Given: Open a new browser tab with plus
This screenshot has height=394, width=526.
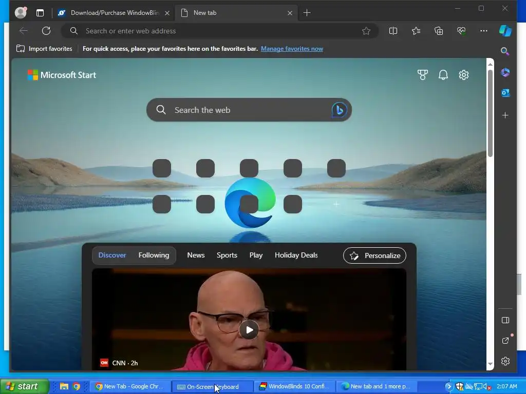Looking at the screenshot, I should (307, 13).
